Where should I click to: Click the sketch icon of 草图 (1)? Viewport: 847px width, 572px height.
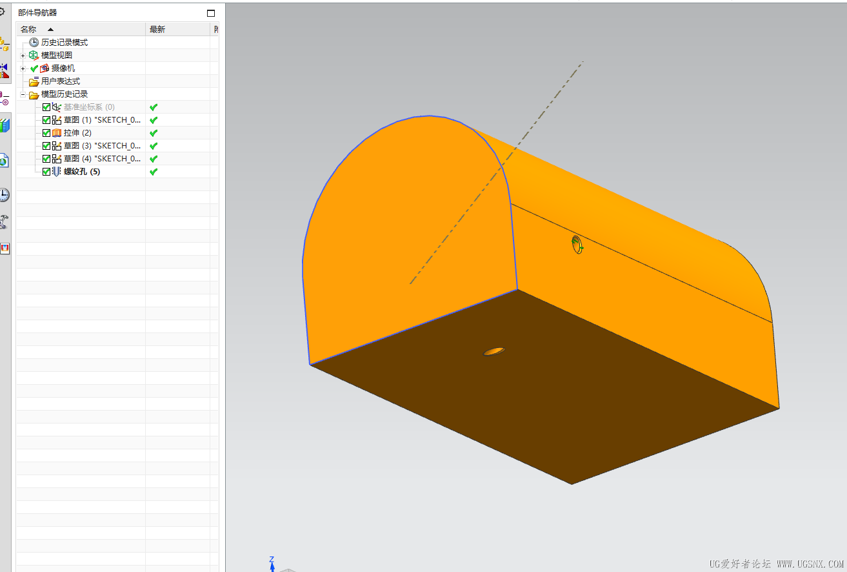[x=57, y=120]
